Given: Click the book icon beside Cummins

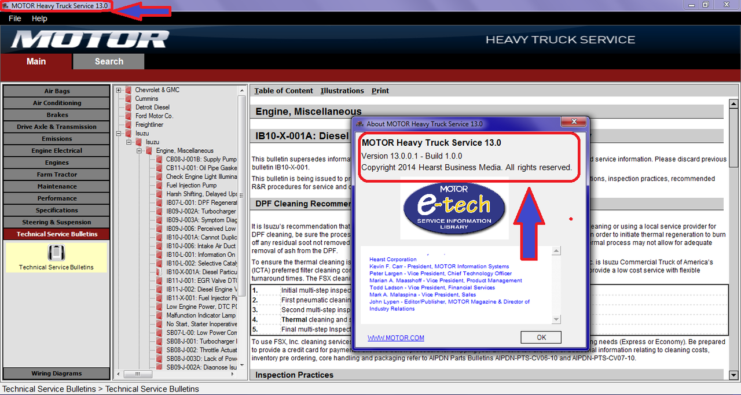Looking at the screenshot, I should tap(129, 99).
